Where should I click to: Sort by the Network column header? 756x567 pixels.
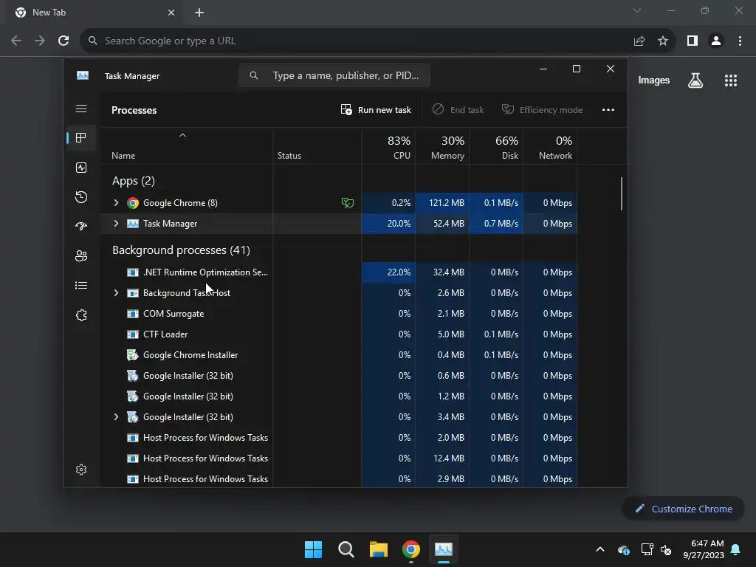[x=550, y=148]
